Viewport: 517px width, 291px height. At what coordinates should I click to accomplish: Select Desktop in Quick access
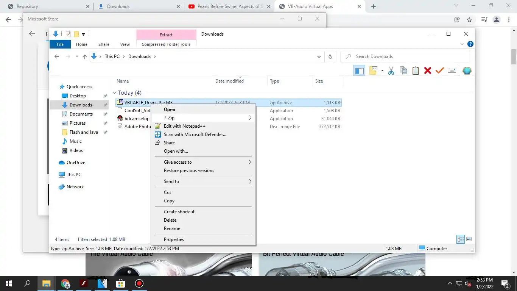[78, 96]
